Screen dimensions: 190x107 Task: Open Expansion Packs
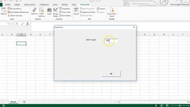click(x=88, y=12)
